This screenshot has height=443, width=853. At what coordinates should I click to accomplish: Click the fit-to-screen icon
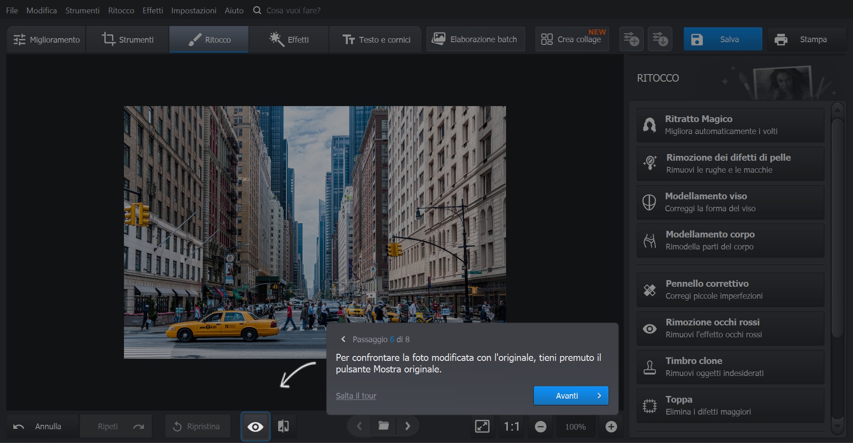pyautogui.click(x=482, y=427)
